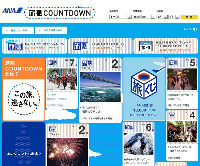Click the ANA logo
This screenshot has width=200, height=166.
click(x=13, y=10)
